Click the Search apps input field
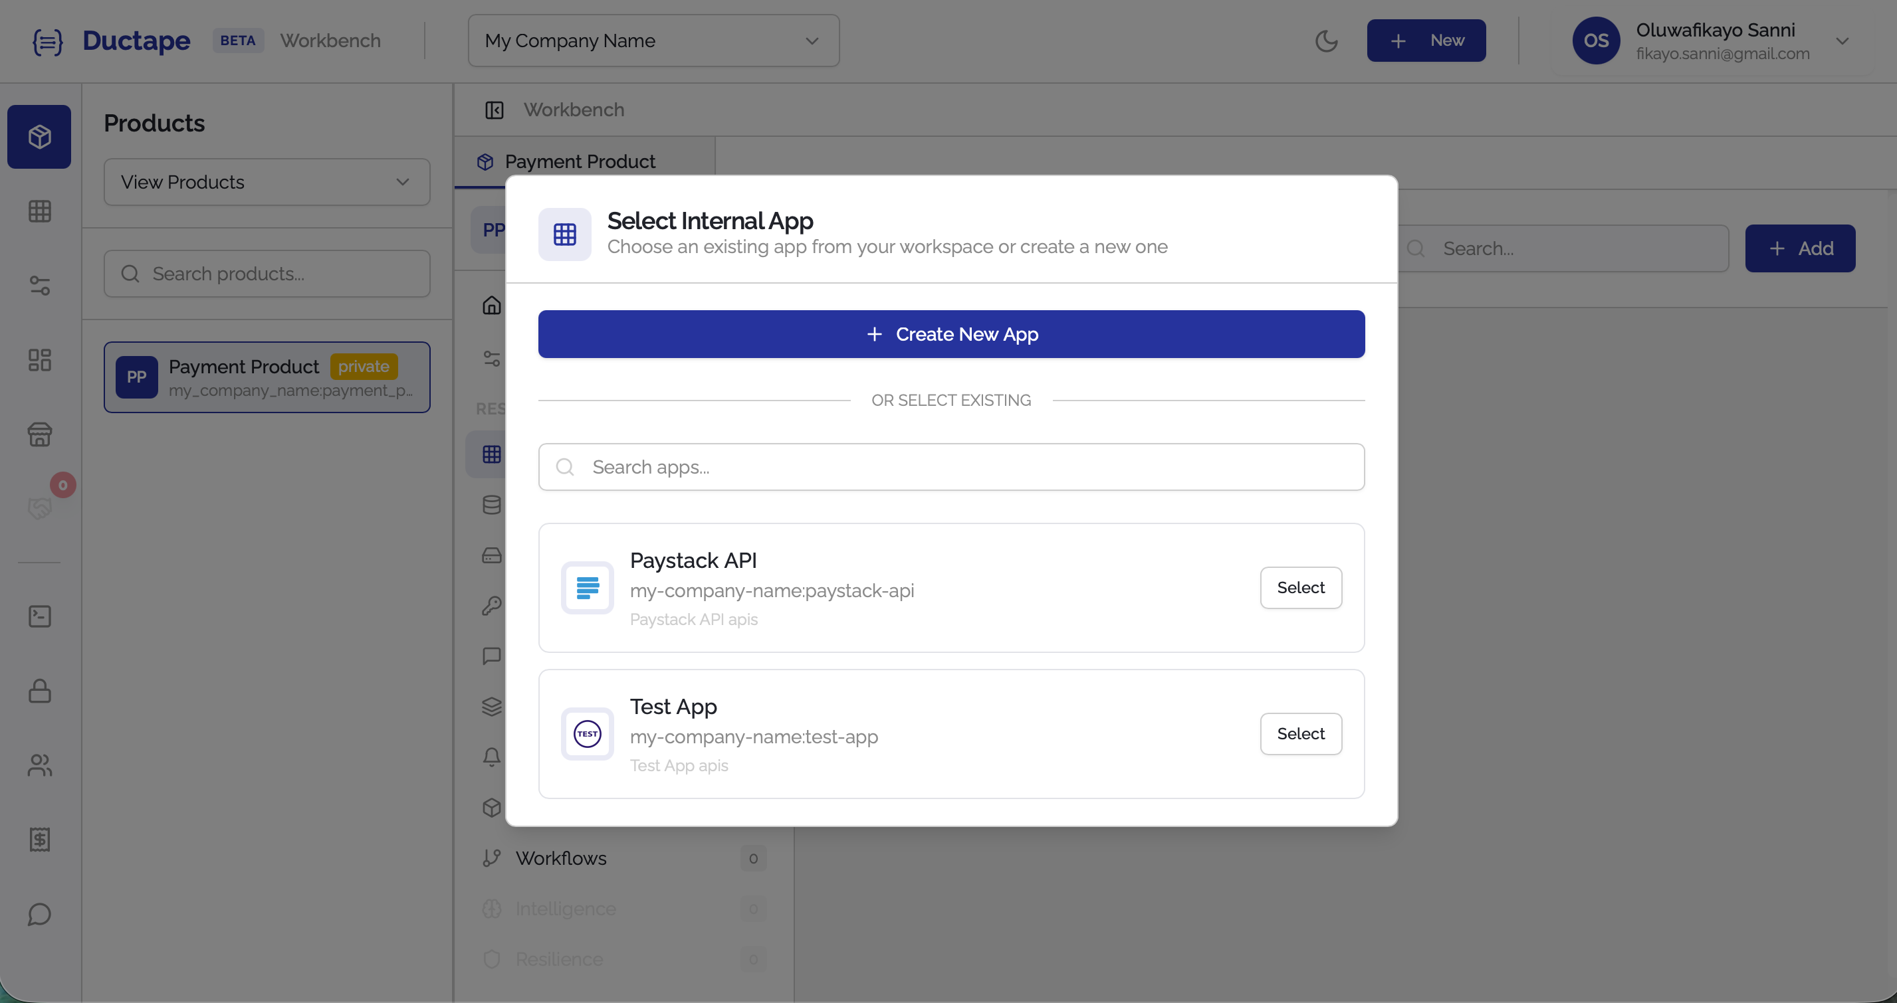The height and width of the screenshot is (1003, 1897). coord(950,466)
